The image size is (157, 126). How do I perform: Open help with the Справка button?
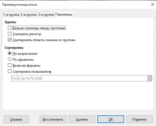click(x=16, y=119)
